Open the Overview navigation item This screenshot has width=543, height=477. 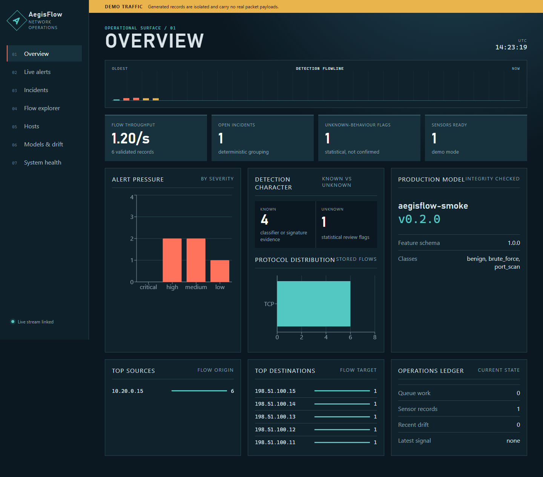tap(44, 54)
